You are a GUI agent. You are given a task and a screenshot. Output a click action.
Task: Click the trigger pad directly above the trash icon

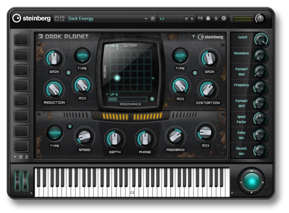(x=22, y=146)
